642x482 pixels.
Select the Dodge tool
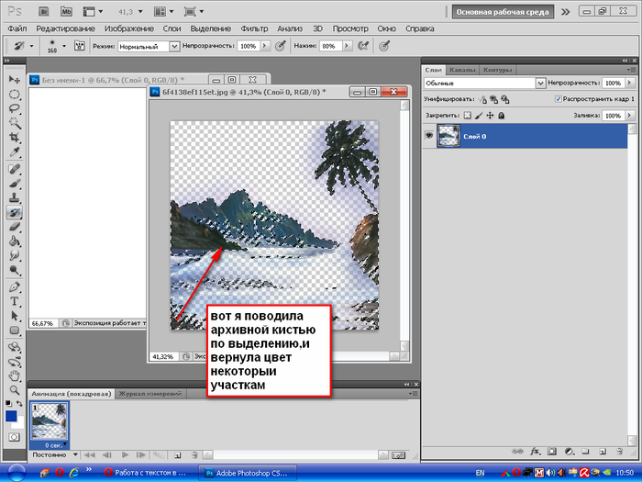click(x=15, y=270)
